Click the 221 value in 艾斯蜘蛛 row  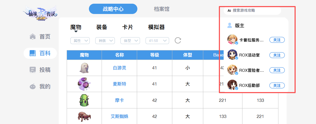point(260,116)
